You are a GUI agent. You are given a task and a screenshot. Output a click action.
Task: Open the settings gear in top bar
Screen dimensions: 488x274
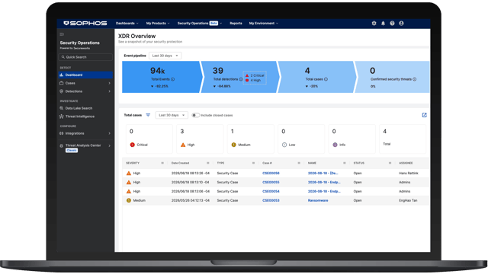coord(374,24)
